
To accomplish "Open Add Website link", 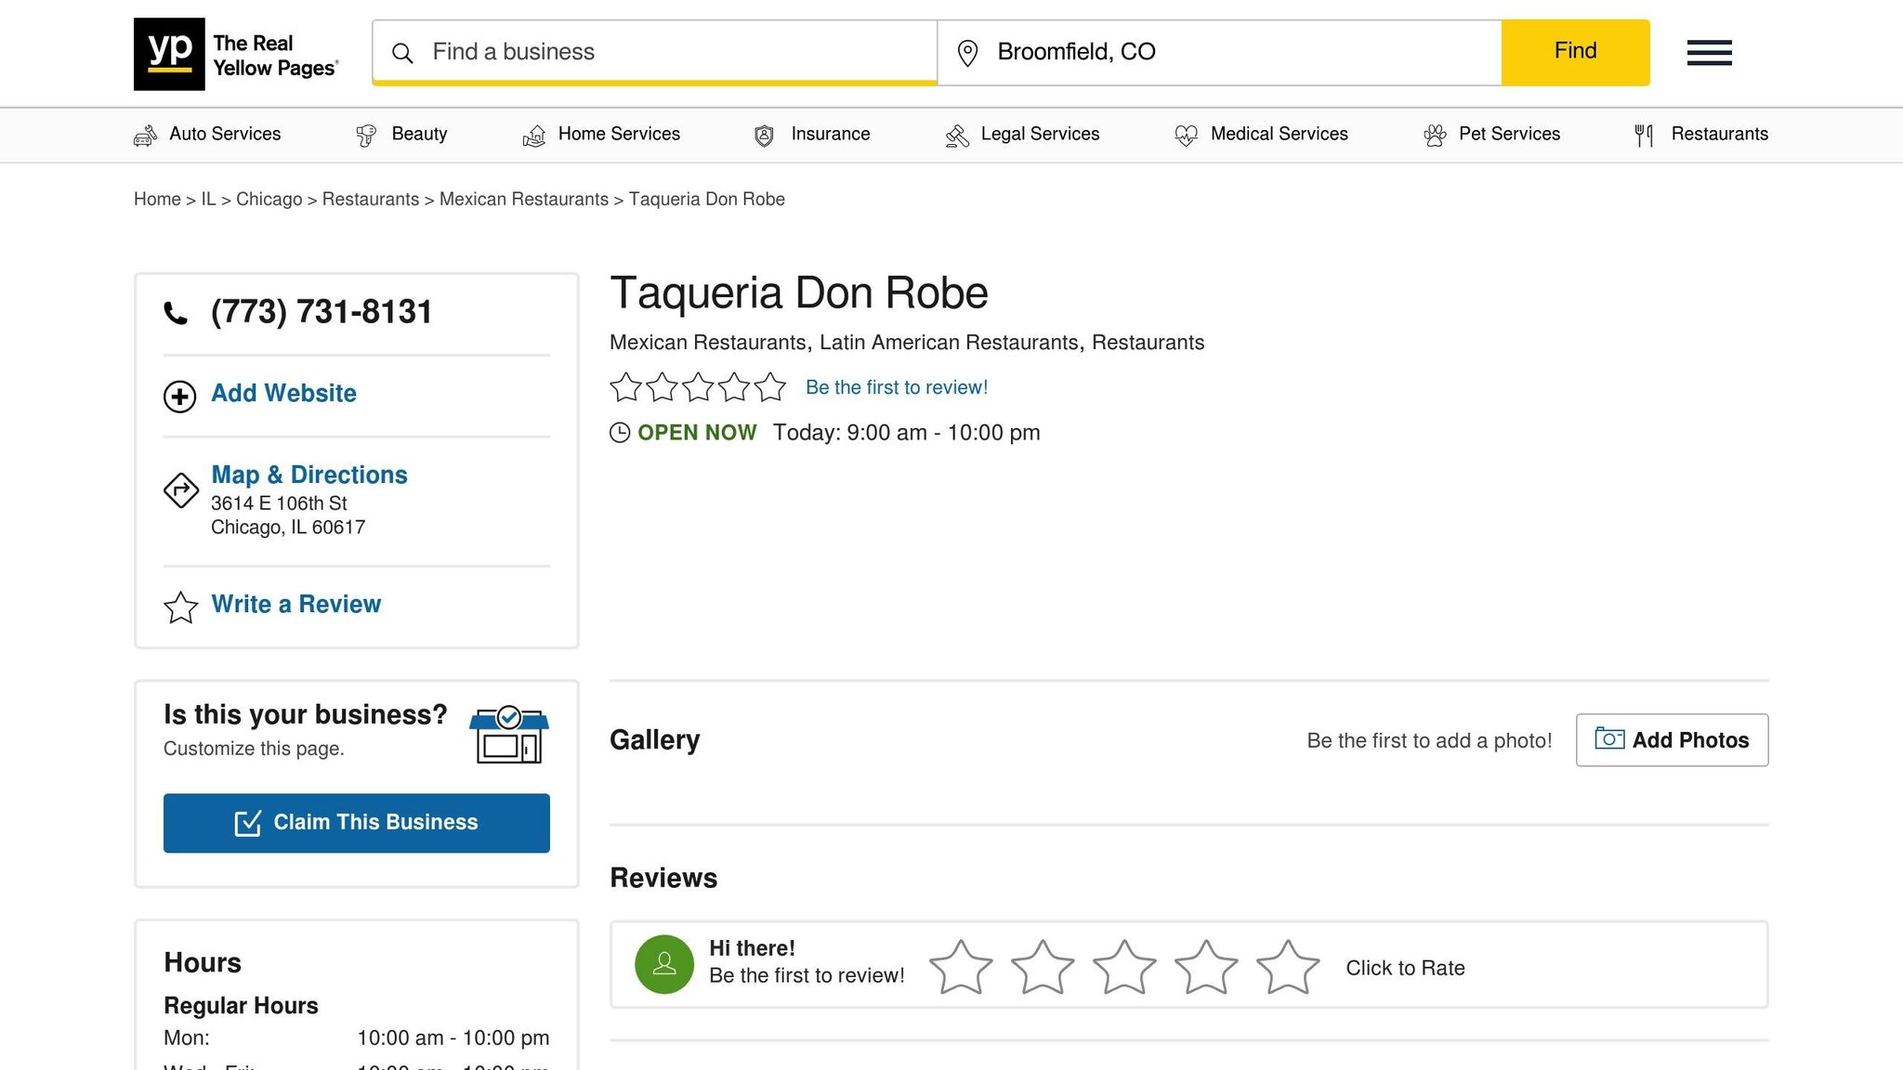I will [283, 394].
